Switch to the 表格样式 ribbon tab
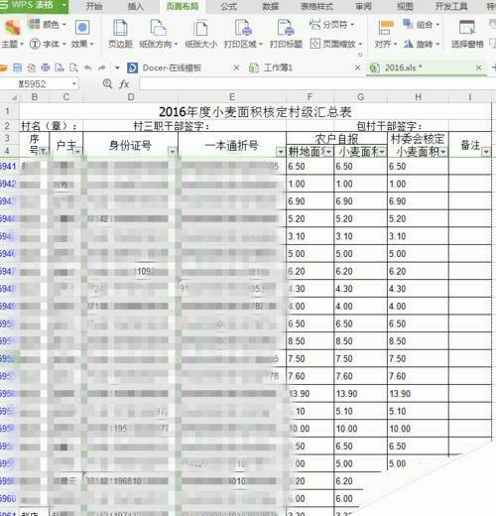496x516 pixels. 316,6
